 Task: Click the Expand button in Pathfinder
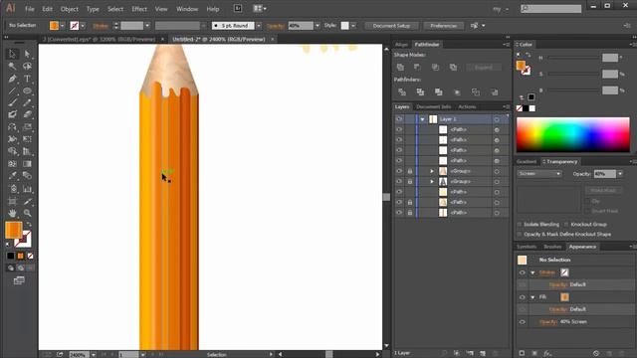[x=484, y=68]
